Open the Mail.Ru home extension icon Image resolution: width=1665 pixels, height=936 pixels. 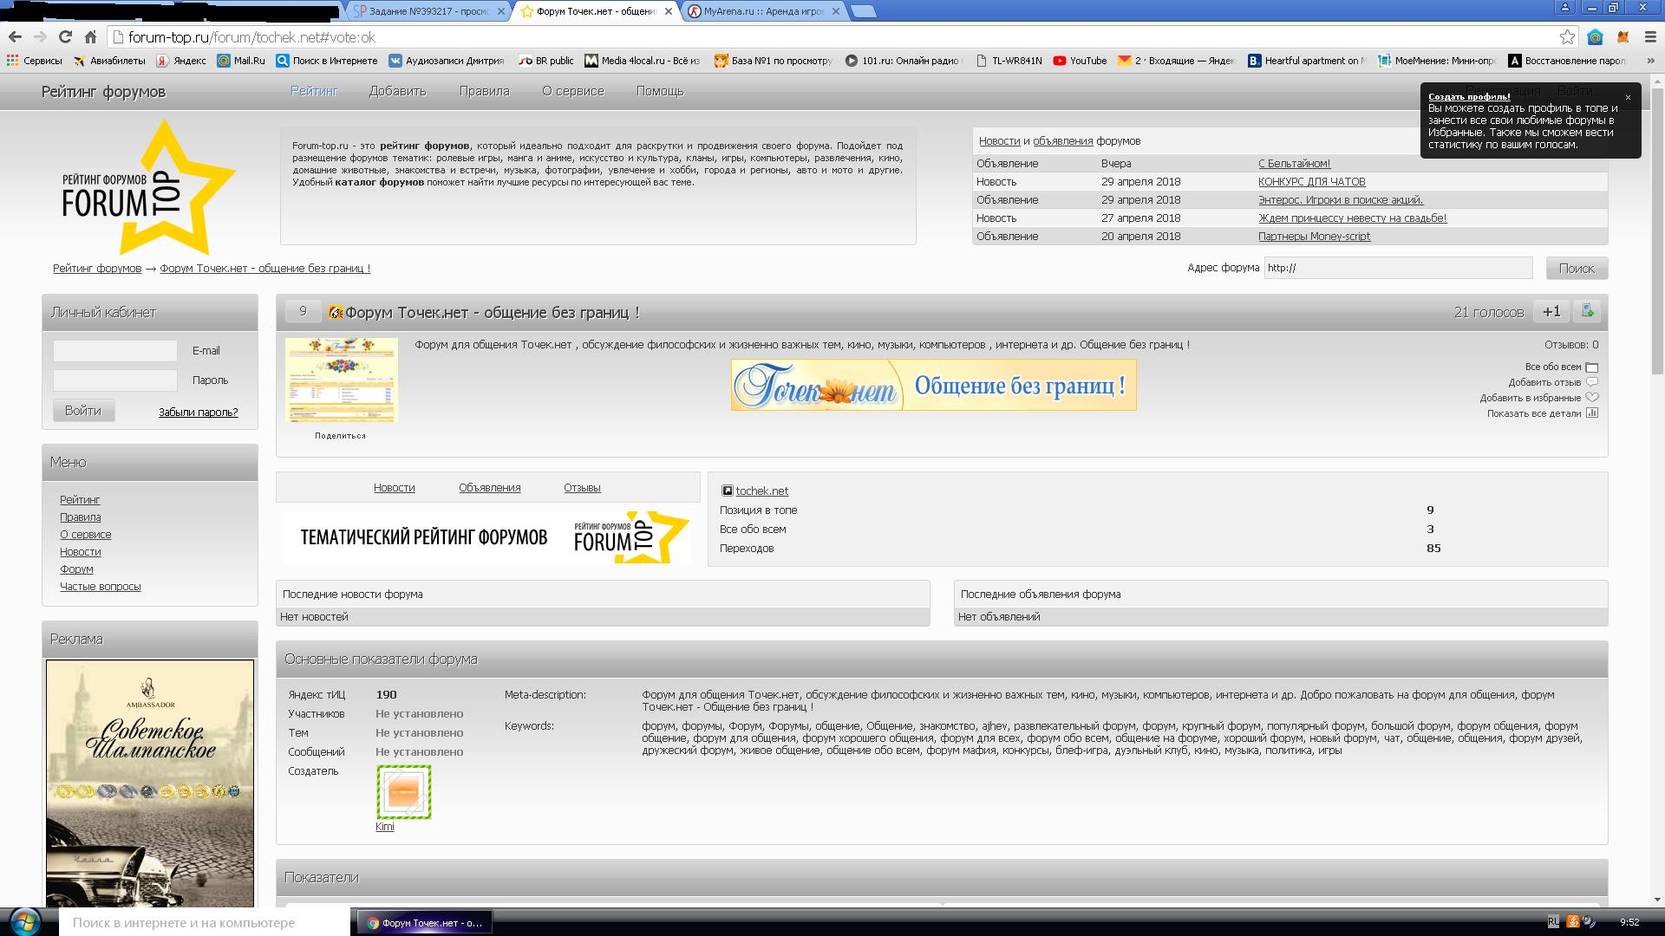(1595, 36)
